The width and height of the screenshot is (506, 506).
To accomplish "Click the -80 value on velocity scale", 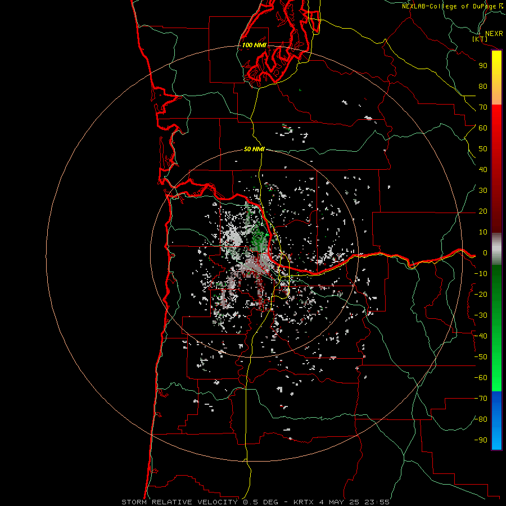I will pos(481,419).
